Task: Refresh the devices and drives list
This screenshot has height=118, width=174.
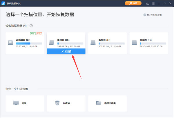Action: tap(31, 26)
